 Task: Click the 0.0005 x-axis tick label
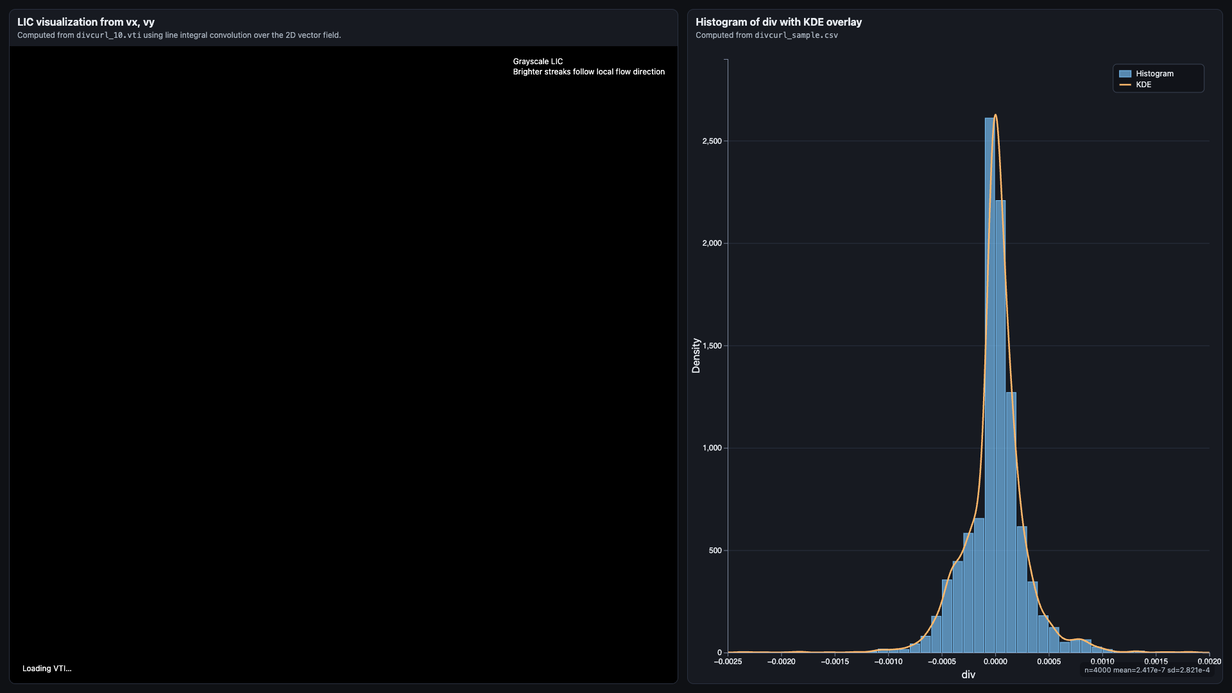[x=1049, y=662]
